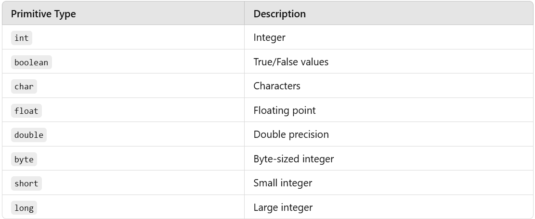Select the 'Small integer' description
The image size is (535, 219).
click(x=283, y=183)
